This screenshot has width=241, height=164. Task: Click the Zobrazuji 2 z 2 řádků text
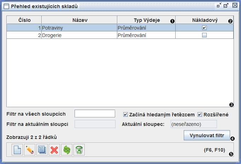pos(31,137)
